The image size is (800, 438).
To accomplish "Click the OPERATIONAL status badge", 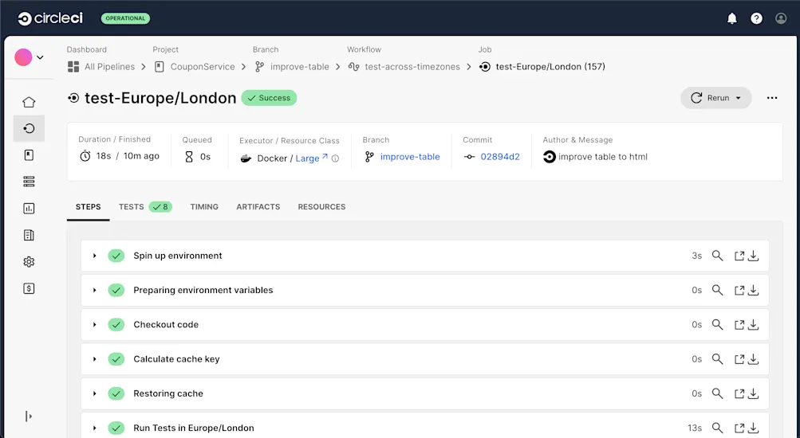I will pyautogui.click(x=125, y=18).
